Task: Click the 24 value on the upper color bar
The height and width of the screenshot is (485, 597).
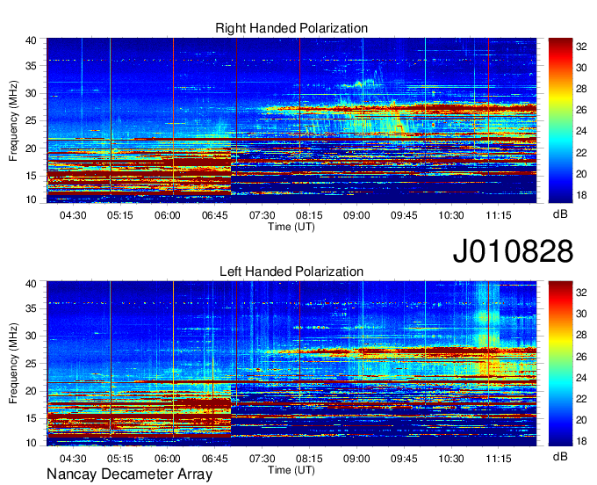Action: [x=581, y=132]
